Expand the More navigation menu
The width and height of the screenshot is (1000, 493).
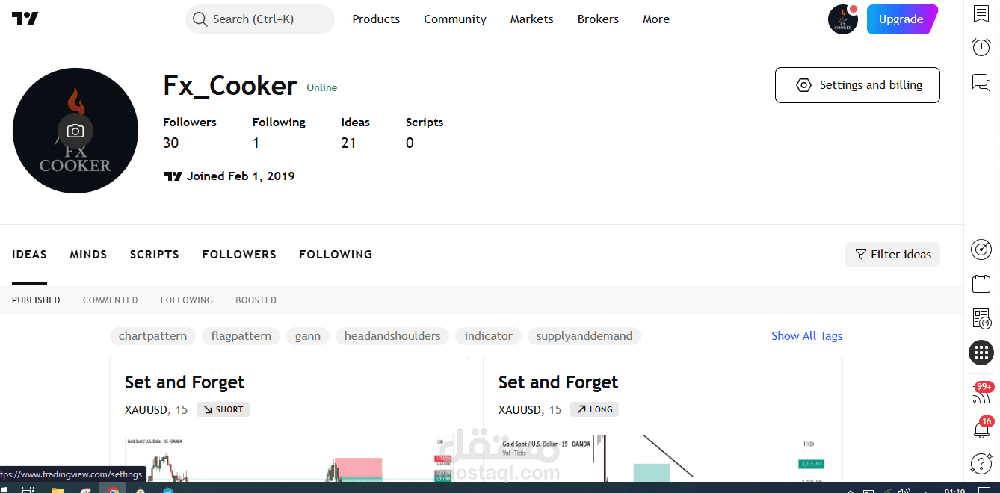[x=656, y=19]
